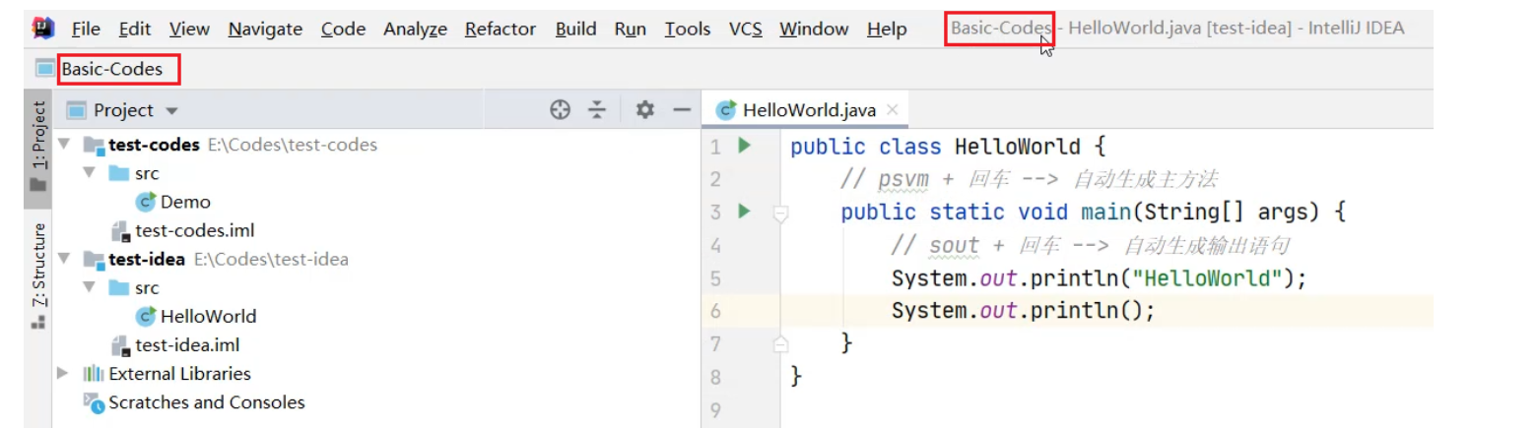1539x428 pixels.
Task: Click the psvm comment on line 2
Action: click(1030, 179)
